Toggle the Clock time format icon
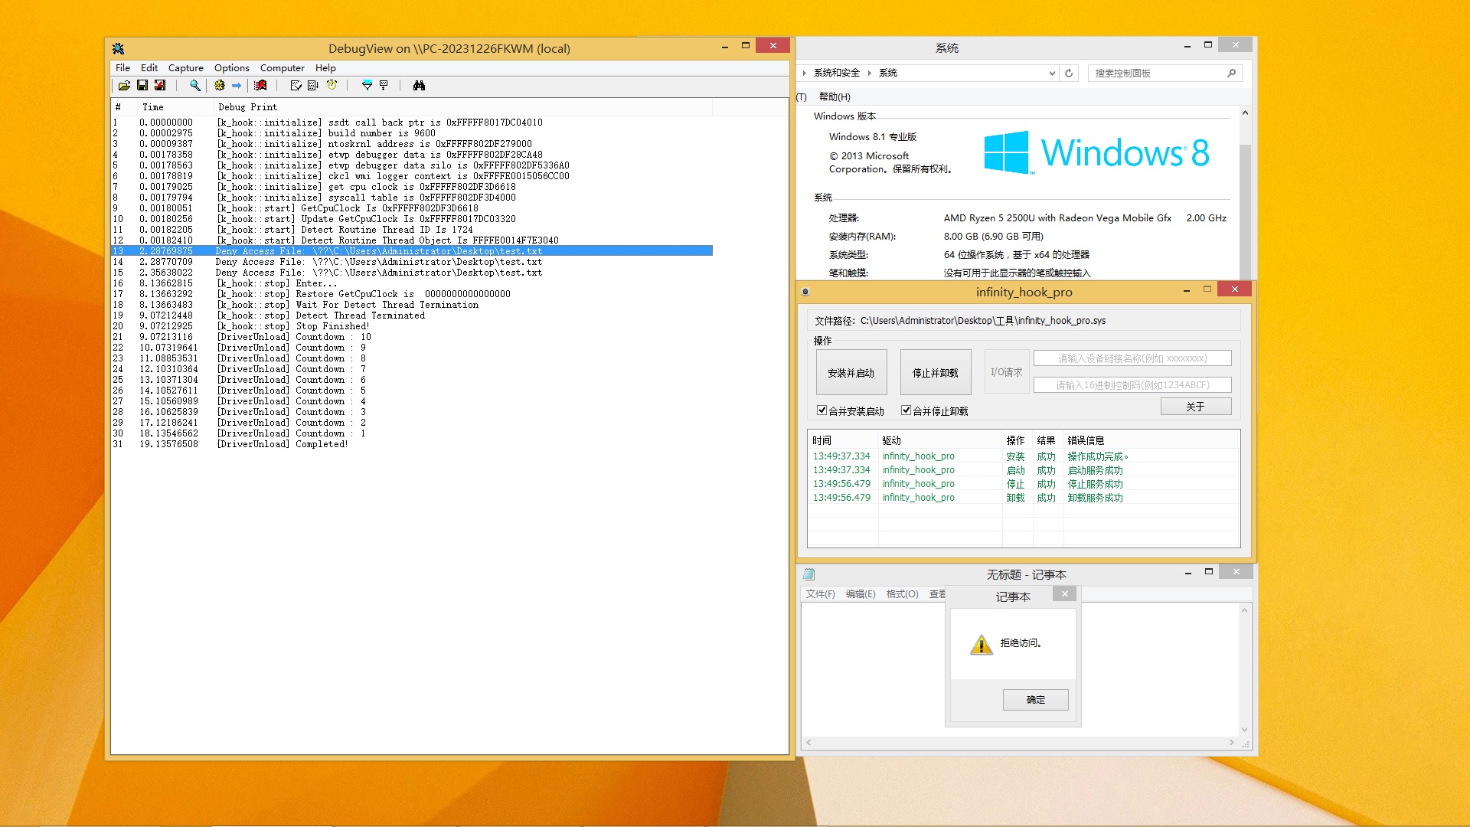This screenshot has height=827, width=1470. (x=332, y=86)
